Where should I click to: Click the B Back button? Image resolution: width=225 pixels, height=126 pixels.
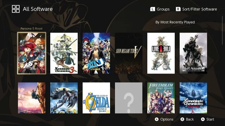point(187,119)
